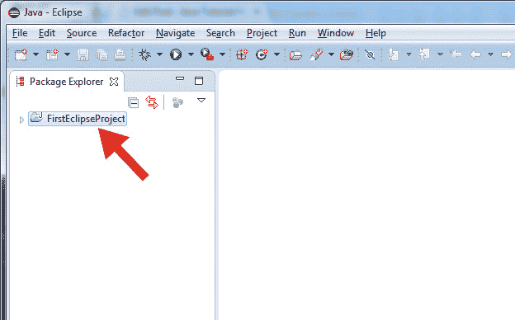Open the File menu

(20, 33)
